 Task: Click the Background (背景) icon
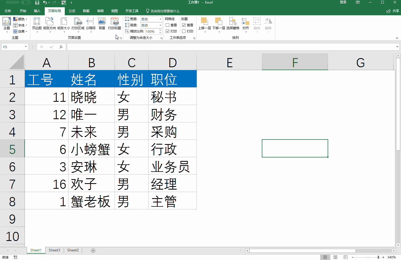click(x=102, y=24)
